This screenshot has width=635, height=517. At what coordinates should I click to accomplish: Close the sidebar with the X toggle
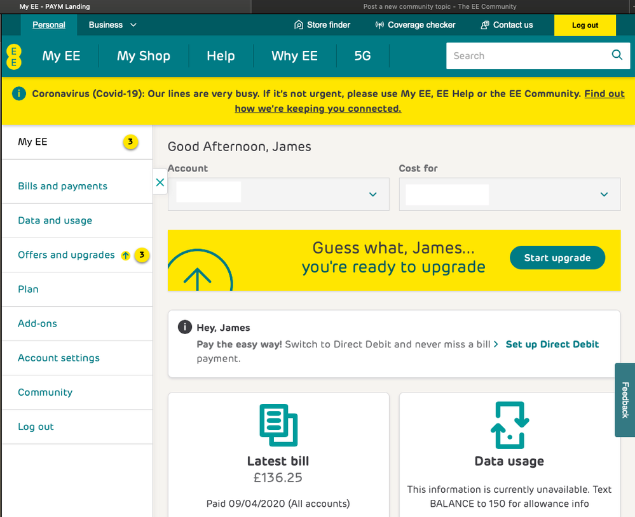click(x=160, y=182)
